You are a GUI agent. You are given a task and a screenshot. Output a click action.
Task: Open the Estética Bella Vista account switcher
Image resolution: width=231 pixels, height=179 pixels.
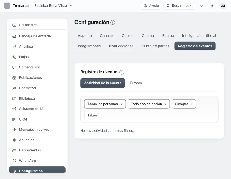click(x=53, y=5)
